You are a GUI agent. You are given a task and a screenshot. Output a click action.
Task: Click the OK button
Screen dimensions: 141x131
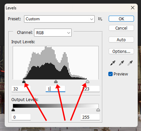click(121, 19)
